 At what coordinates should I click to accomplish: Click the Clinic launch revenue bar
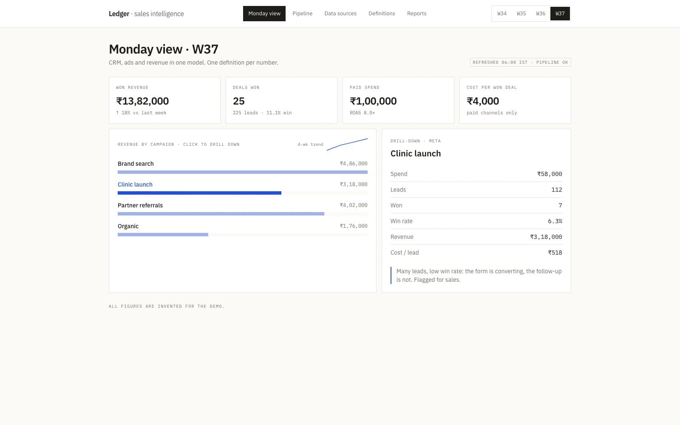199,193
